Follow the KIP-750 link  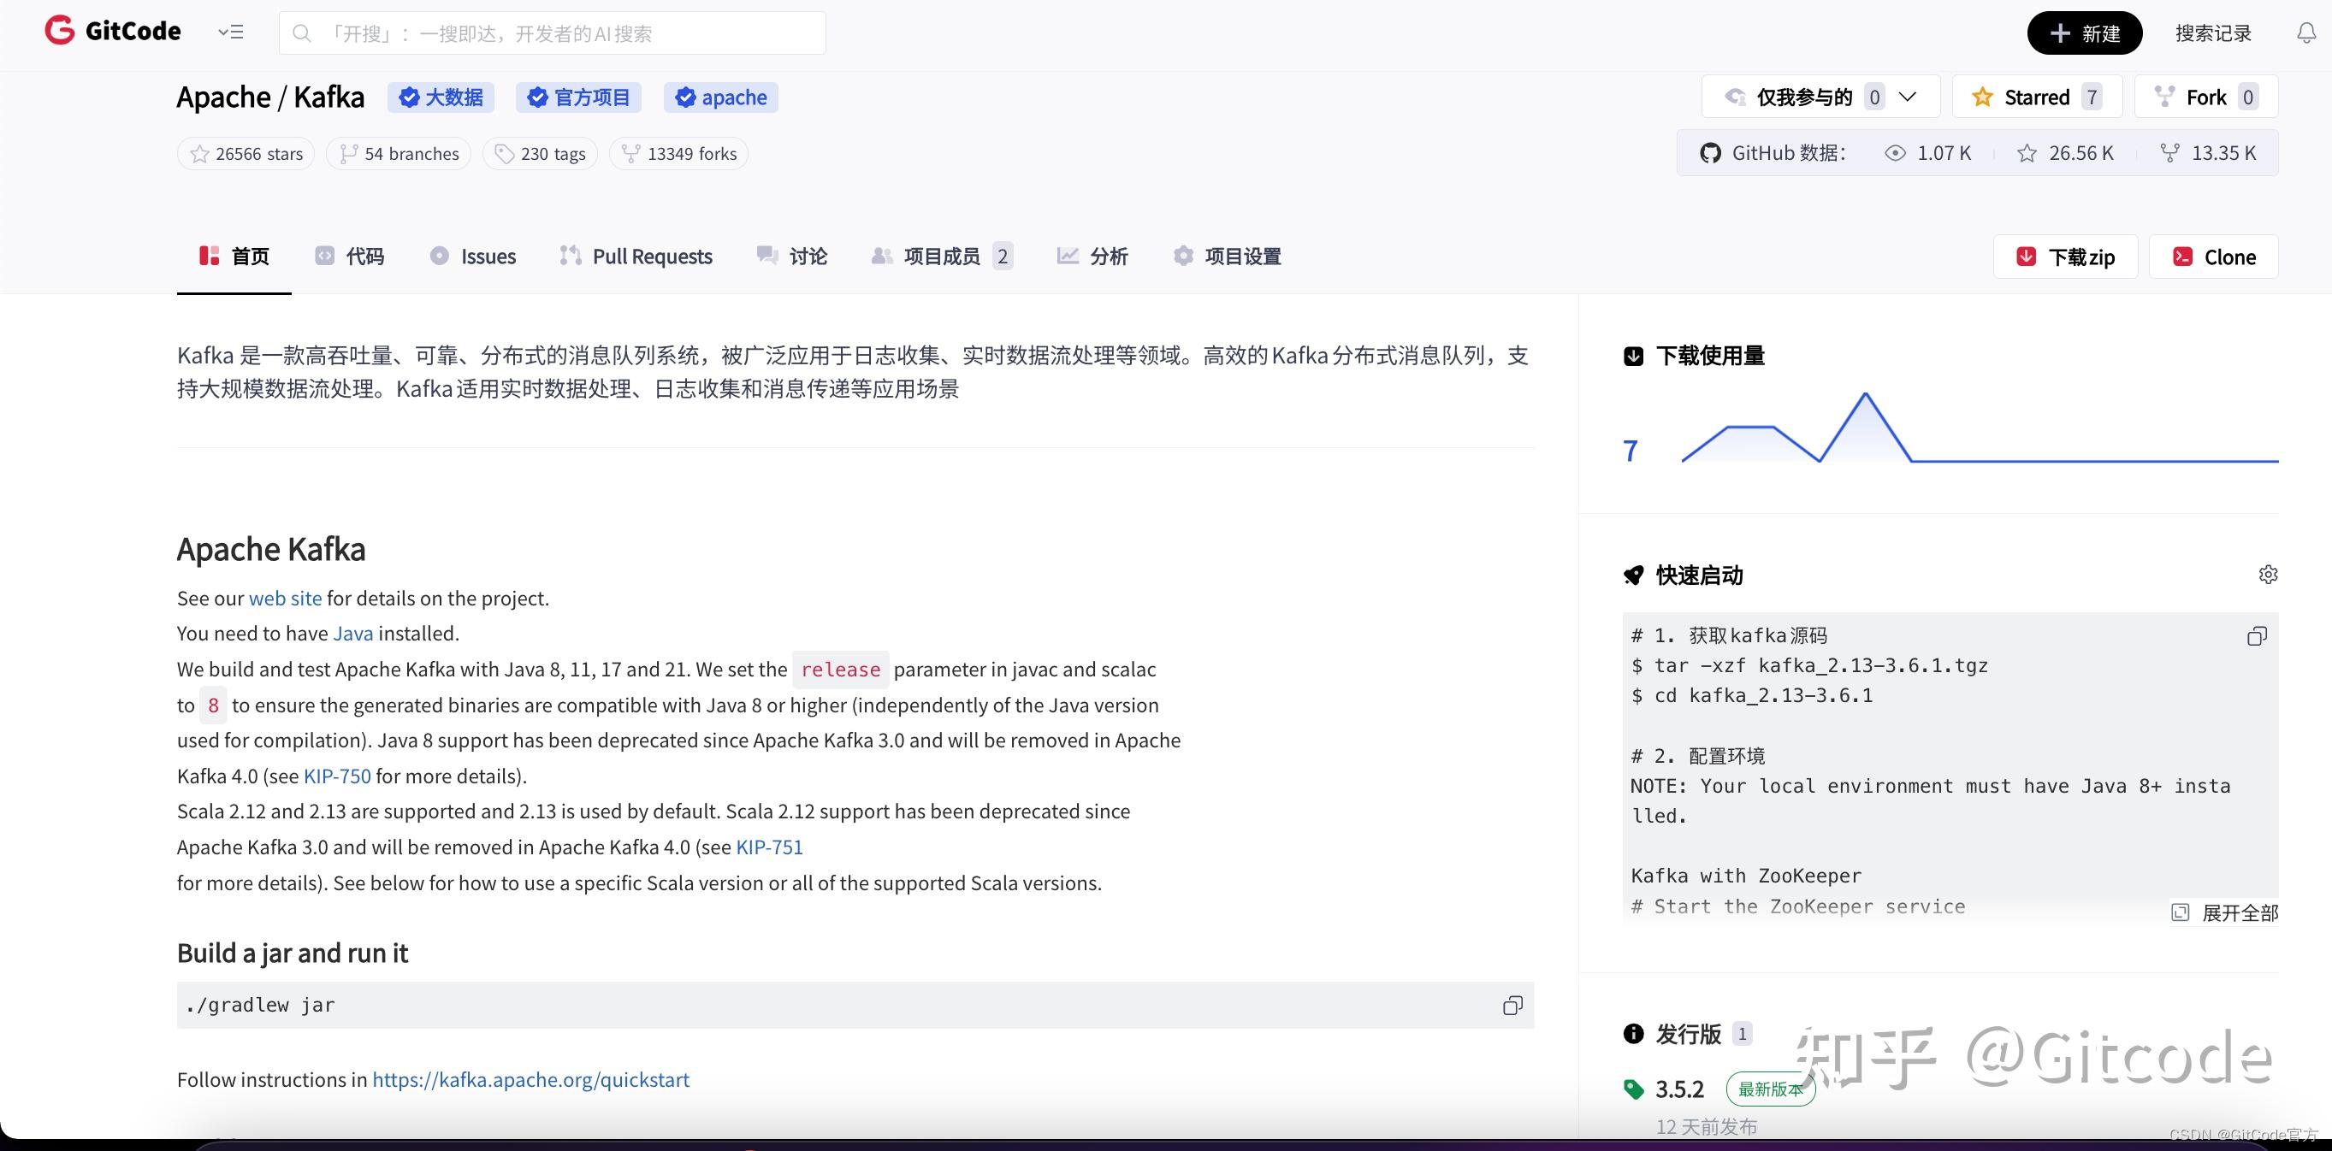[x=336, y=776]
